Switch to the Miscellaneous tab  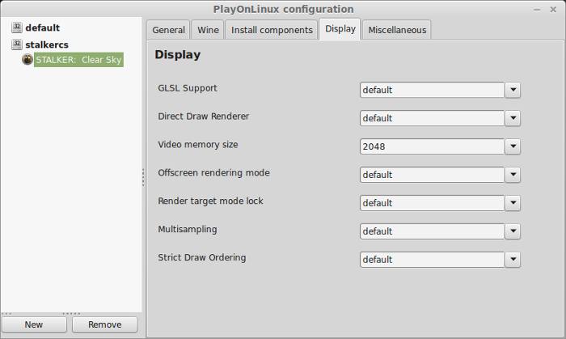396,30
